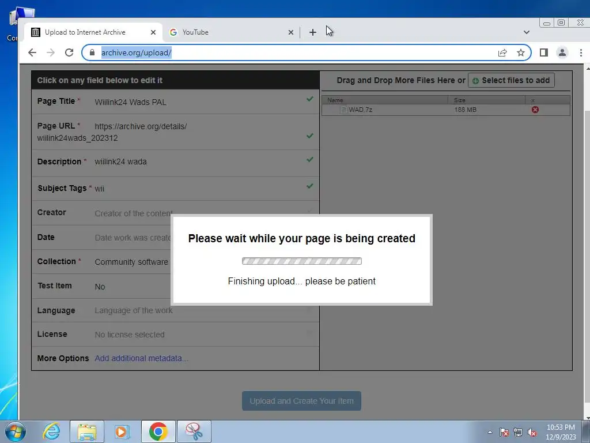This screenshot has height=443, width=590.
Task: Toggle the browser side panel icon
Action: coord(544,52)
